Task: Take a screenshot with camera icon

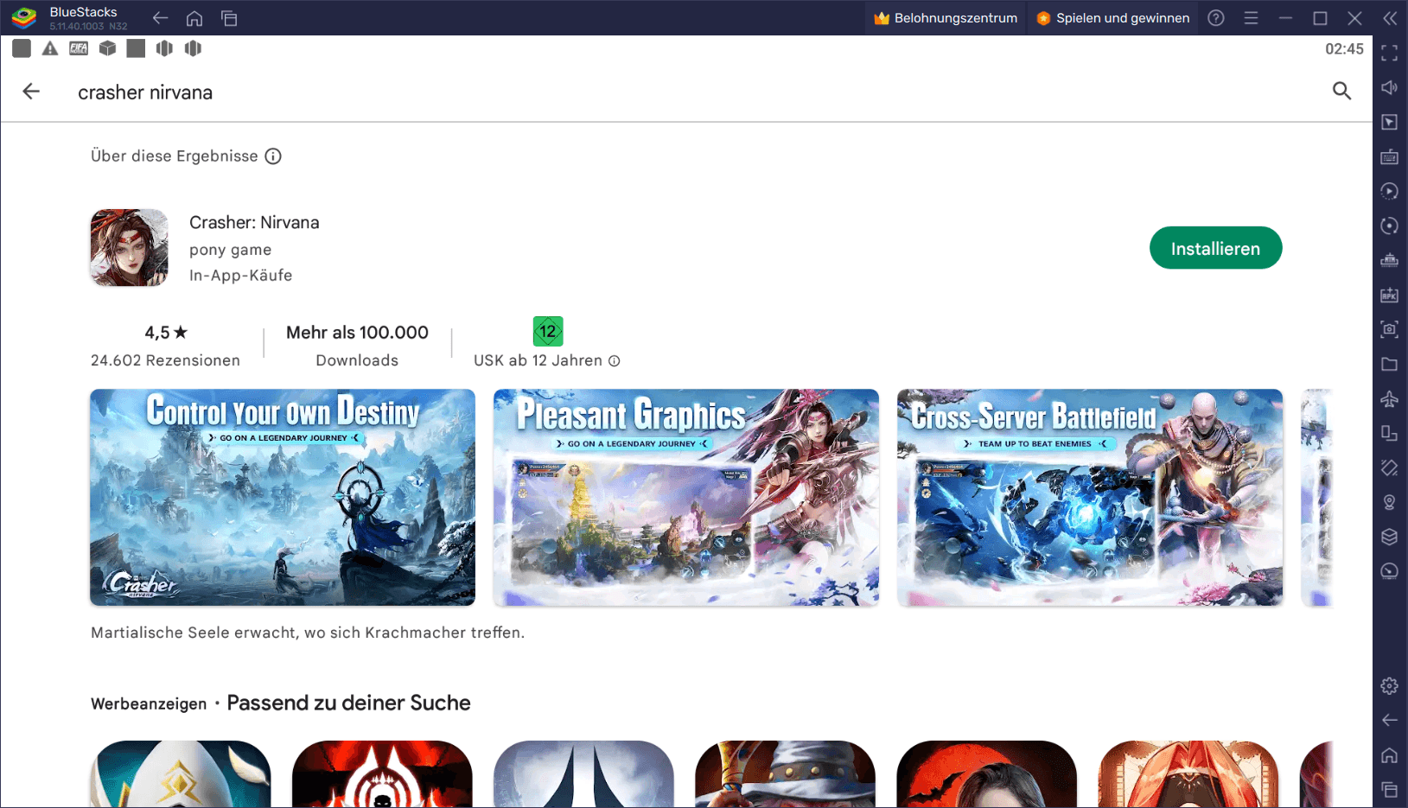Action: (1389, 329)
